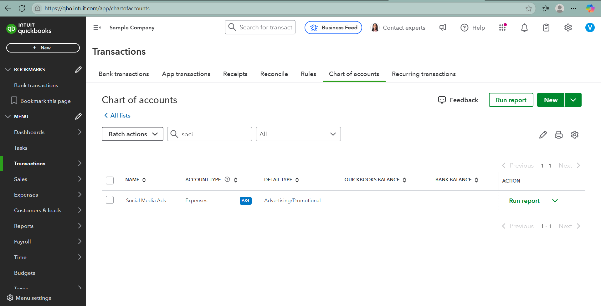Click the Business Feed button
The image size is (601, 306).
(333, 28)
